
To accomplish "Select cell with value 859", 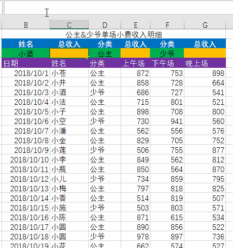I will coord(167,178).
